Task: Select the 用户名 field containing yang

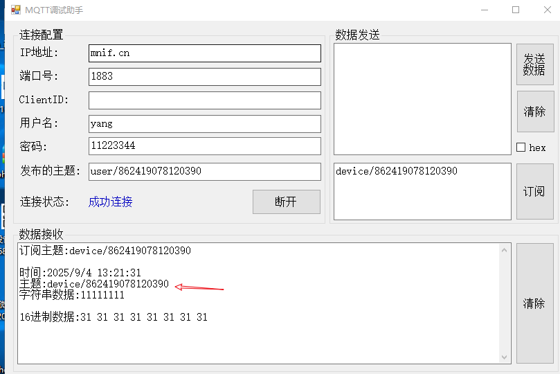Action: [x=205, y=124]
